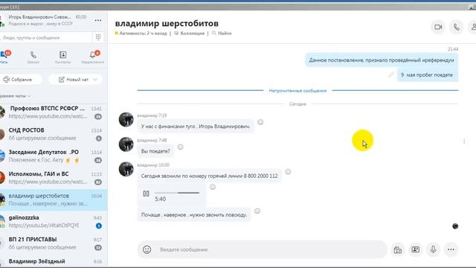The height and width of the screenshot is (268, 476).
Task: Switch to the Chats tab
Action: pyautogui.click(x=4, y=57)
